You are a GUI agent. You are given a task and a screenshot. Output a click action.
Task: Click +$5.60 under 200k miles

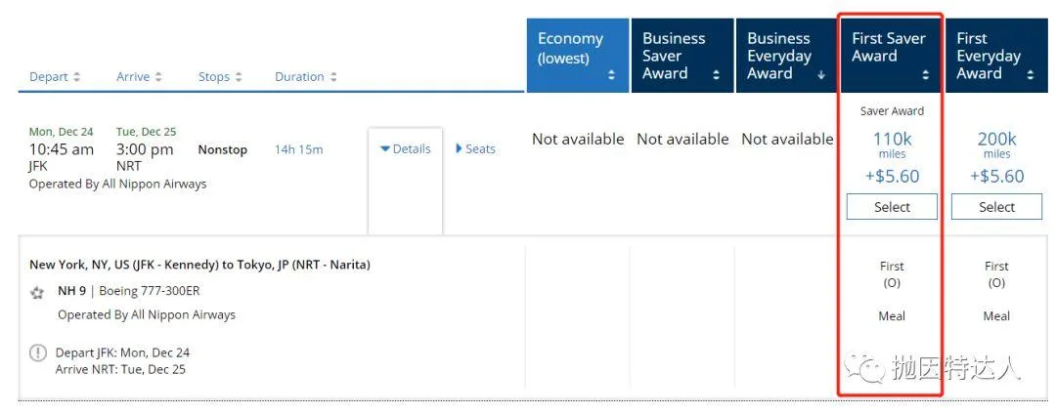(996, 176)
